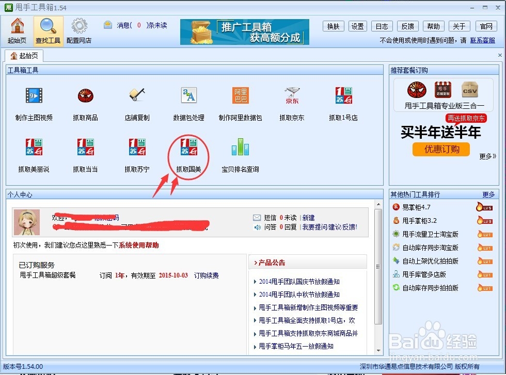Image resolution: width=506 pixels, height=375 pixels.
Task: Click the 优惠订购 orange button
Action: click(x=441, y=150)
